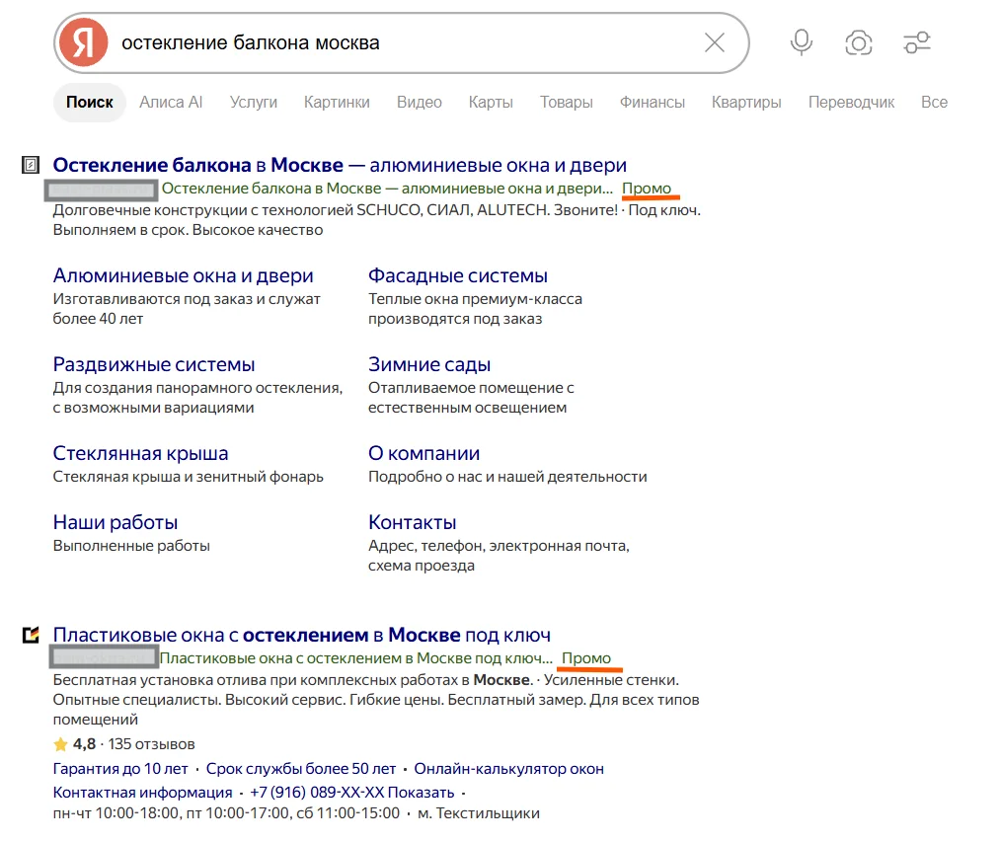Viewport: 1000px width, 842px height.
Task: Click 'м. Текстильщики' metro text
Action: pyautogui.click(x=479, y=813)
